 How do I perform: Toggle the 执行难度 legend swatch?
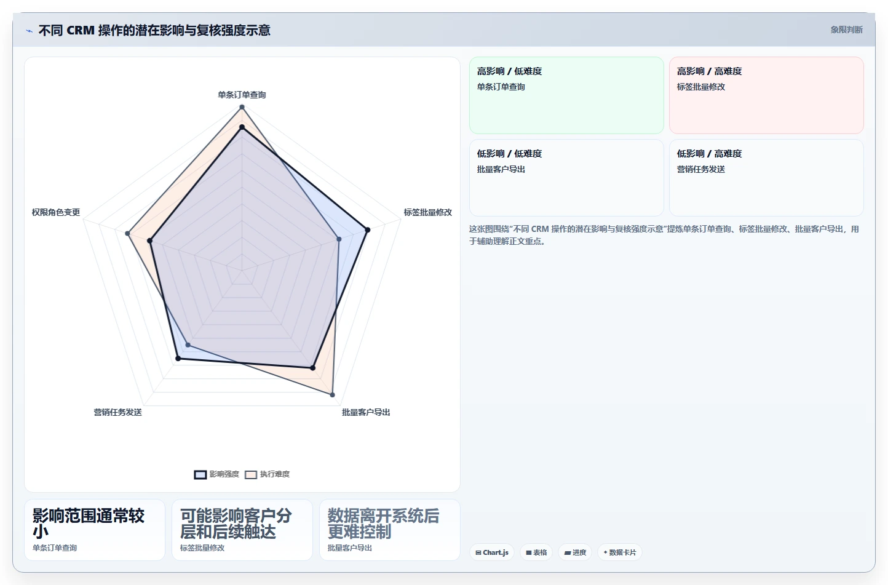[251, 474]
